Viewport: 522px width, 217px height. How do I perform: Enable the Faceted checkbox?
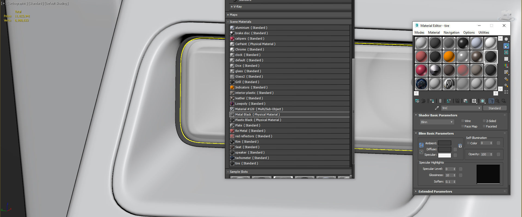pos(484,126)
